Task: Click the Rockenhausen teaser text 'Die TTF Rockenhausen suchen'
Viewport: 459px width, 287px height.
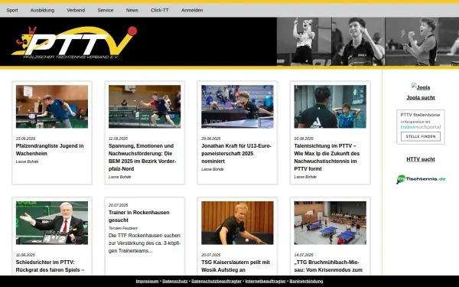Action: 145,236
